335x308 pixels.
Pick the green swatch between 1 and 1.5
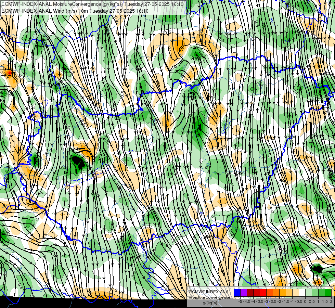click(322, 293)
